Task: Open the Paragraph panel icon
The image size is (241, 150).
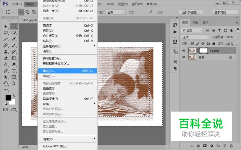Action: coord(175,68)
